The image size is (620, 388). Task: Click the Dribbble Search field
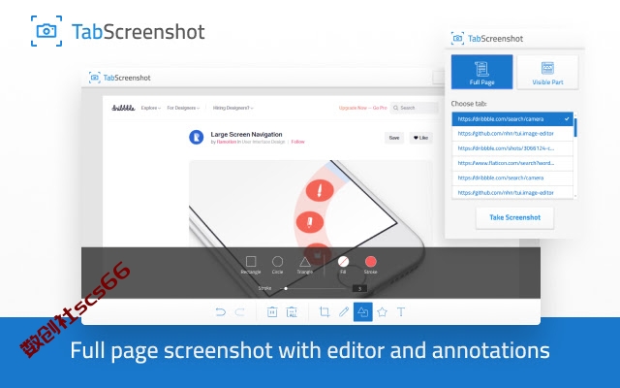(415, 108)
